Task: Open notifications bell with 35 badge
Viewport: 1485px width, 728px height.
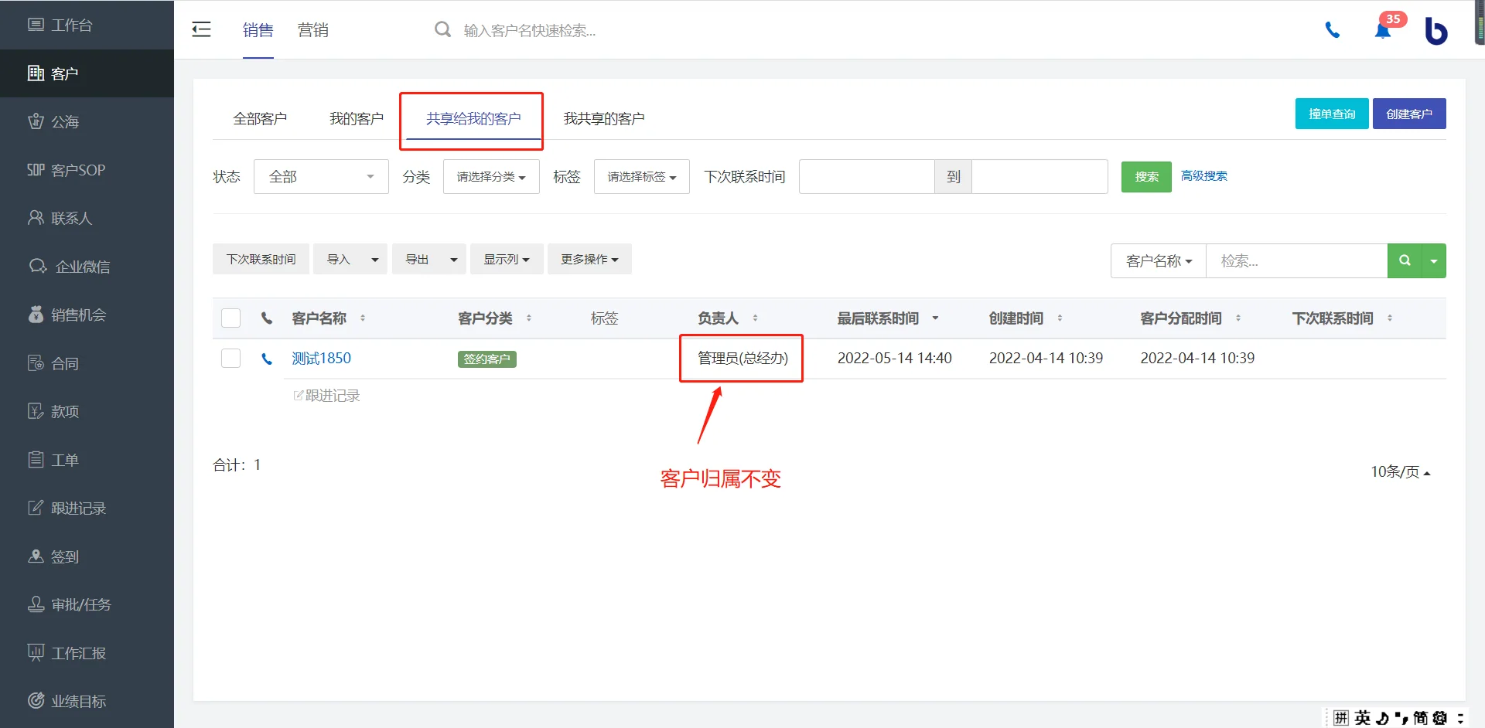Action: pyautogui.click(x=1383, y=30)
